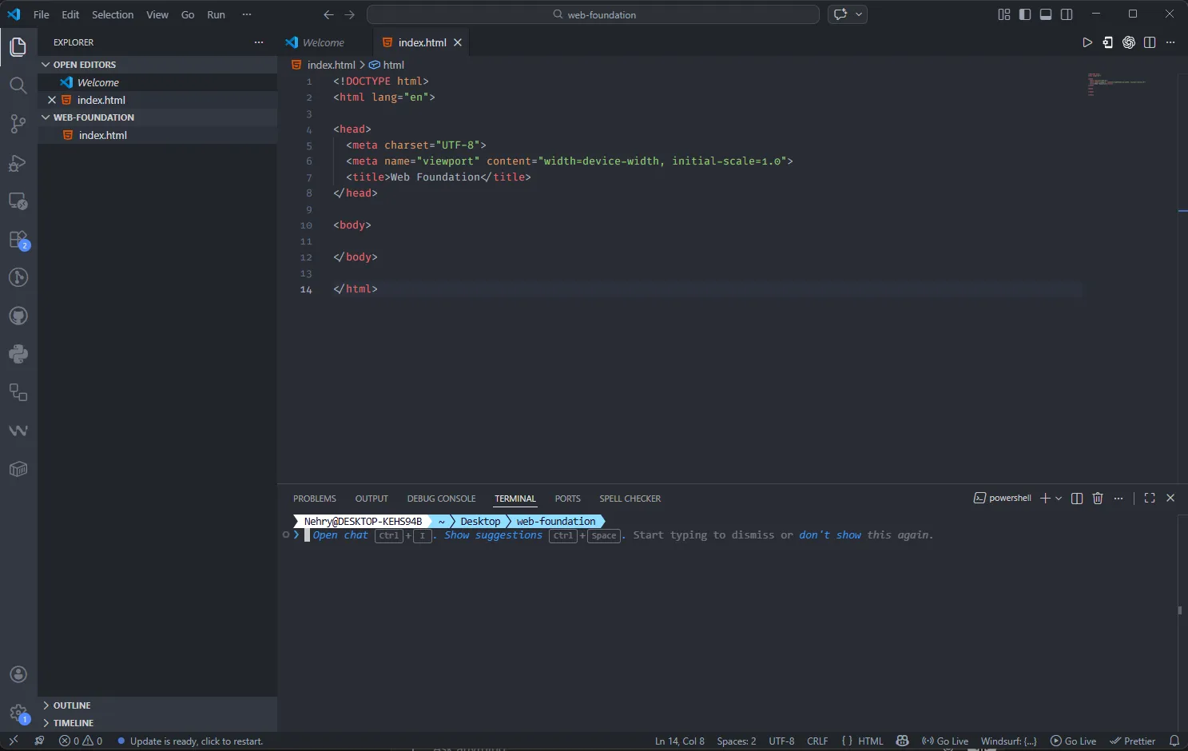Open the Extensions panel with two updates
1188x751 pixels.
pyautogui.click(x=18, y=240)
